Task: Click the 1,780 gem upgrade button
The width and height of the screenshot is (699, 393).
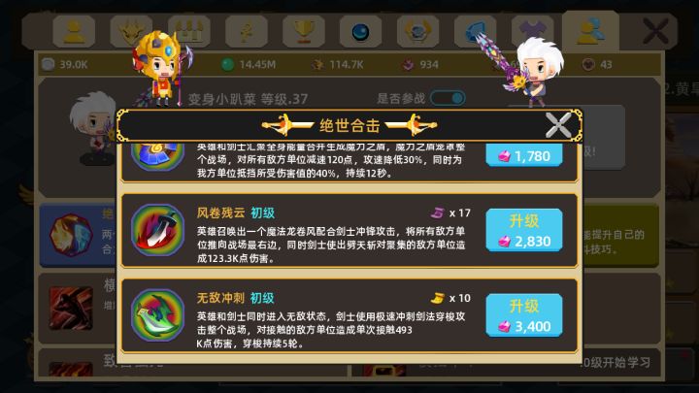Action: tap(524, 155)
